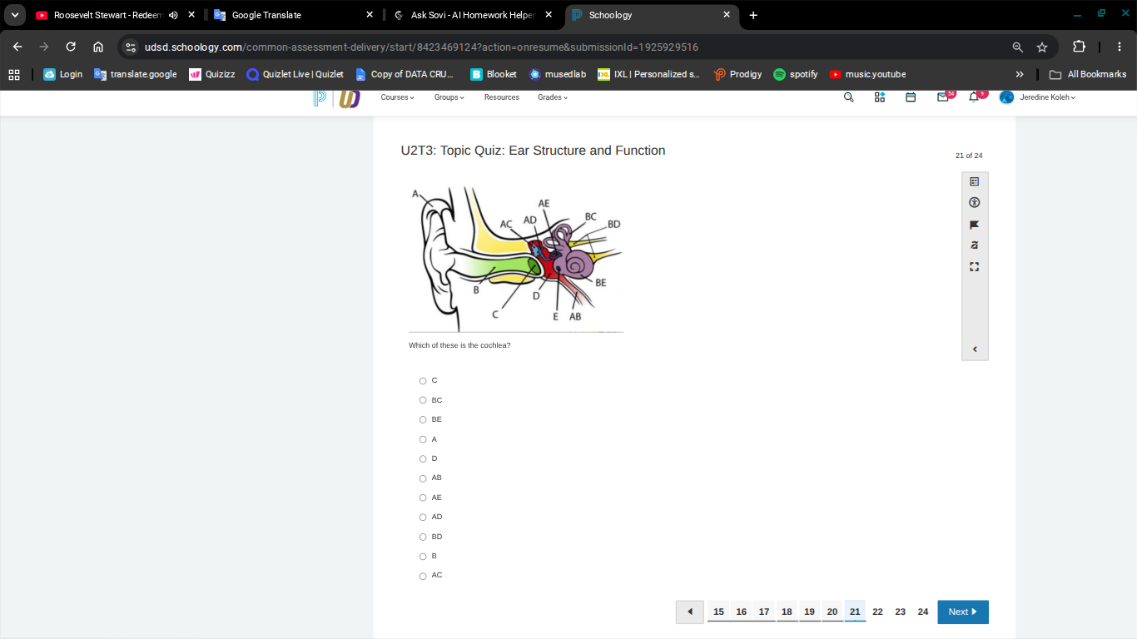Open the notifications bell
This screenshot has height=639, width=1137.
click(974, 97)
